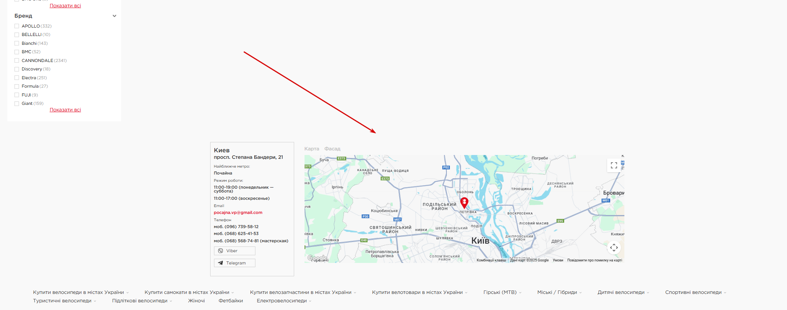Click the top Показати всі link above Бренд
Screen dimensions: 787x310
coord(65,6)
